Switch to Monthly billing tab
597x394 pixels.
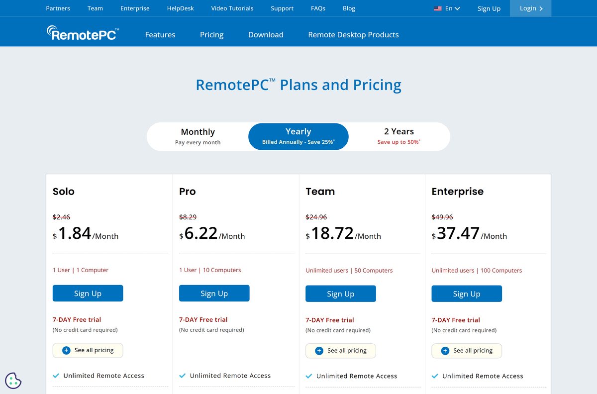[x=198, y=137]
